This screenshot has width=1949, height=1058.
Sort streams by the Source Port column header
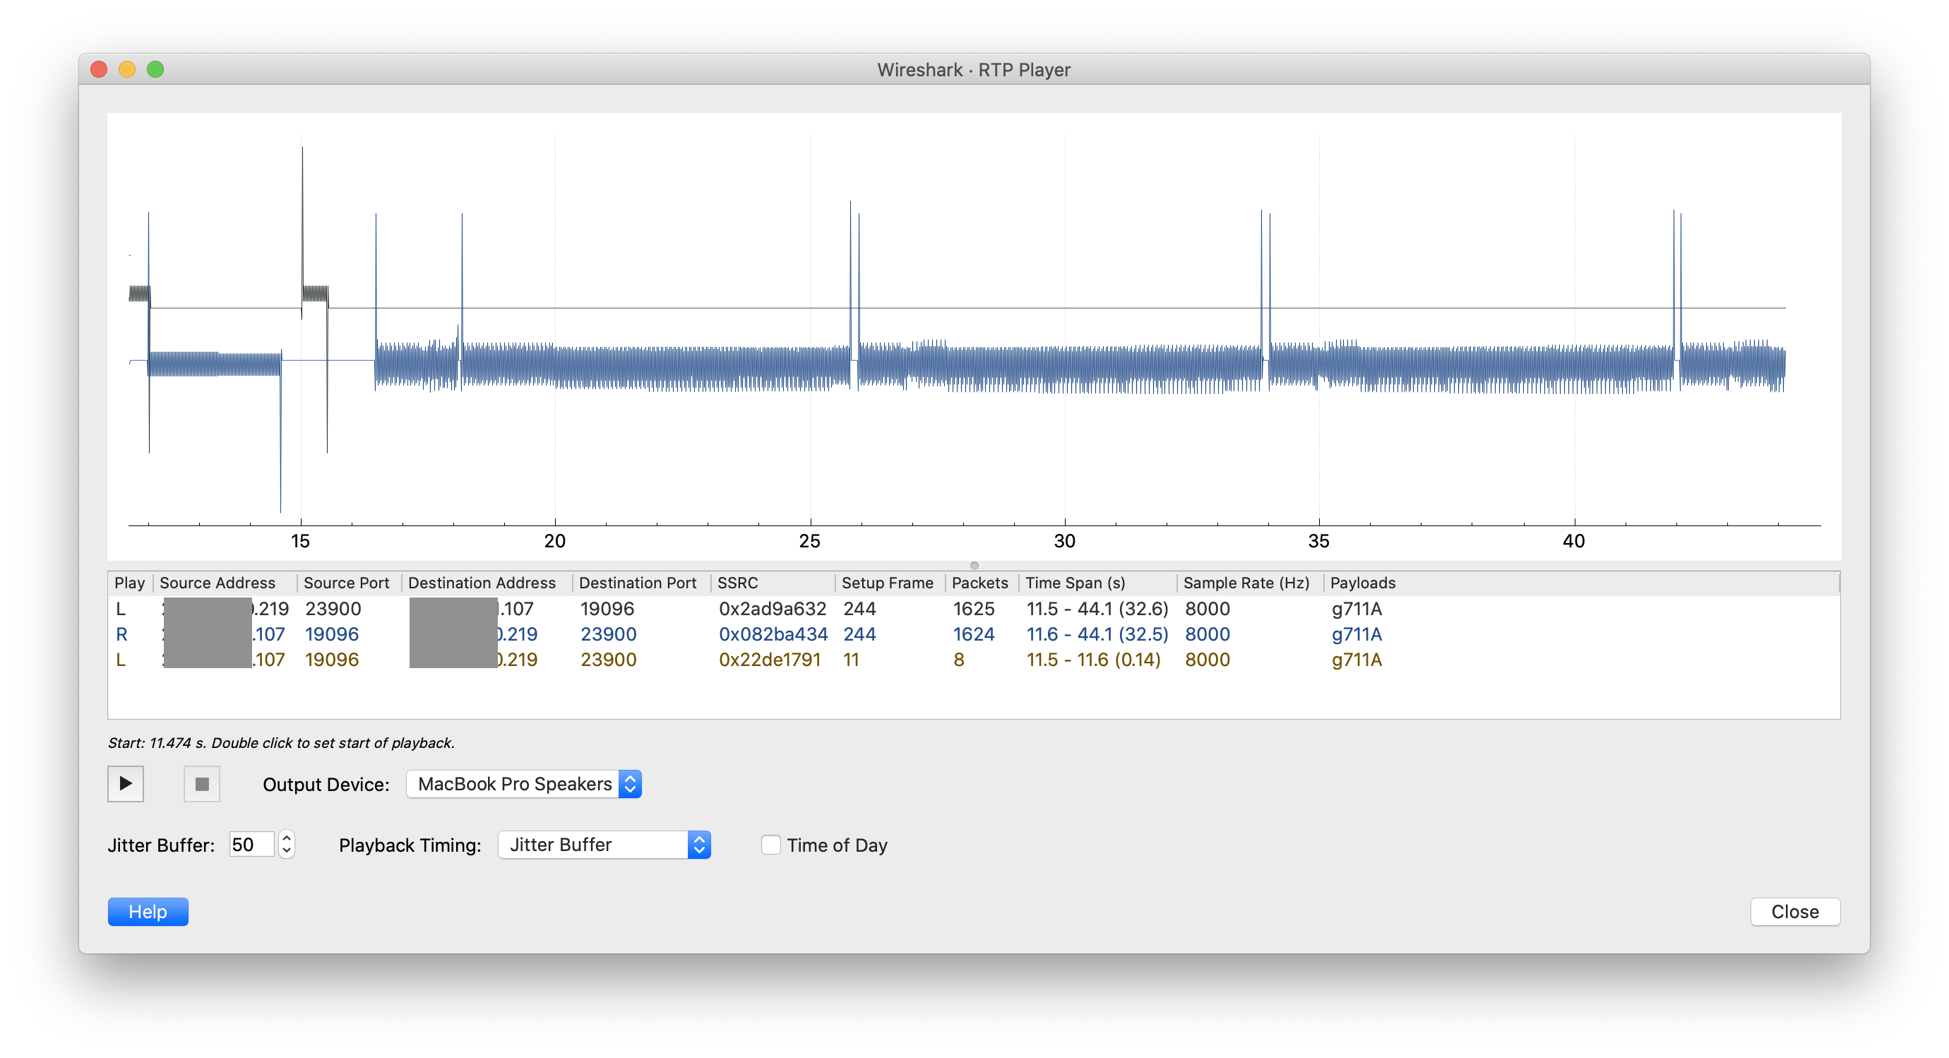tap(346, 583)
